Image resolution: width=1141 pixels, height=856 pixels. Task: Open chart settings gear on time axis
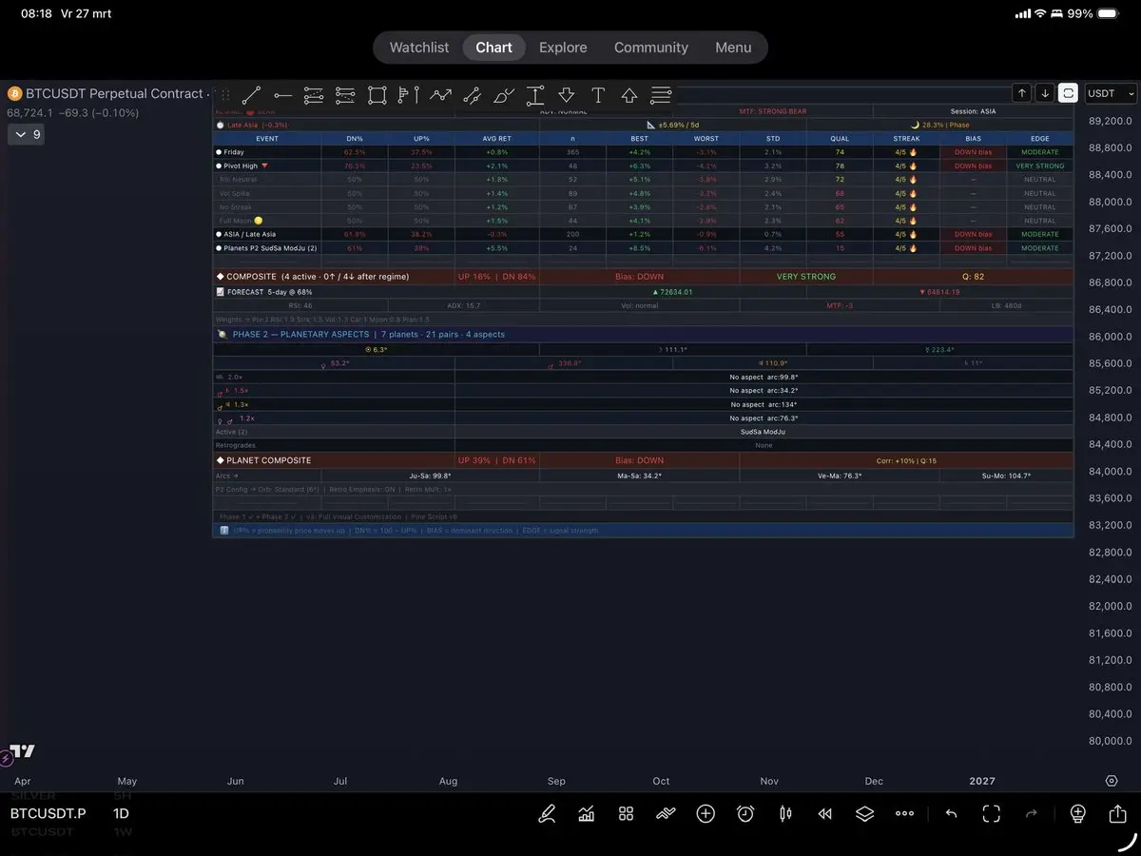point(1112,781)
